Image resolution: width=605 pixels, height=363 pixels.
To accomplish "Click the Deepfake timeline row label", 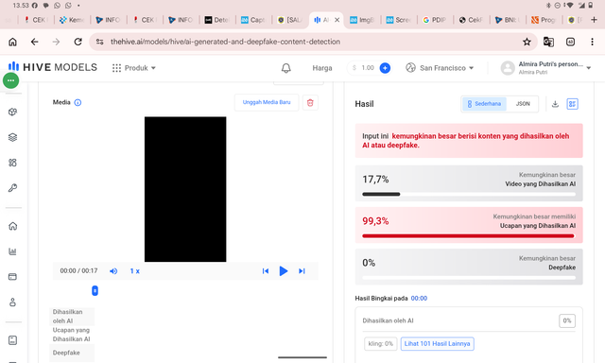I will (66, 353).
